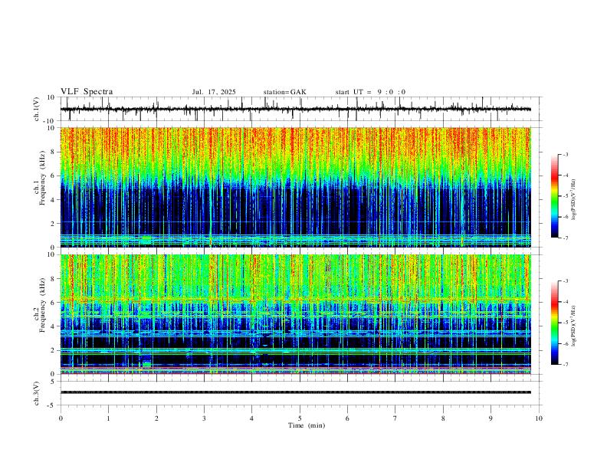This screenshot has width=607, height=469.
Task: Click time axis tick label "5"
Action: coord(300,418)
